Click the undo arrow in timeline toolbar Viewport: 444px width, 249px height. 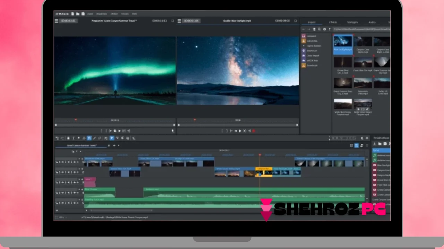(57, 138)
